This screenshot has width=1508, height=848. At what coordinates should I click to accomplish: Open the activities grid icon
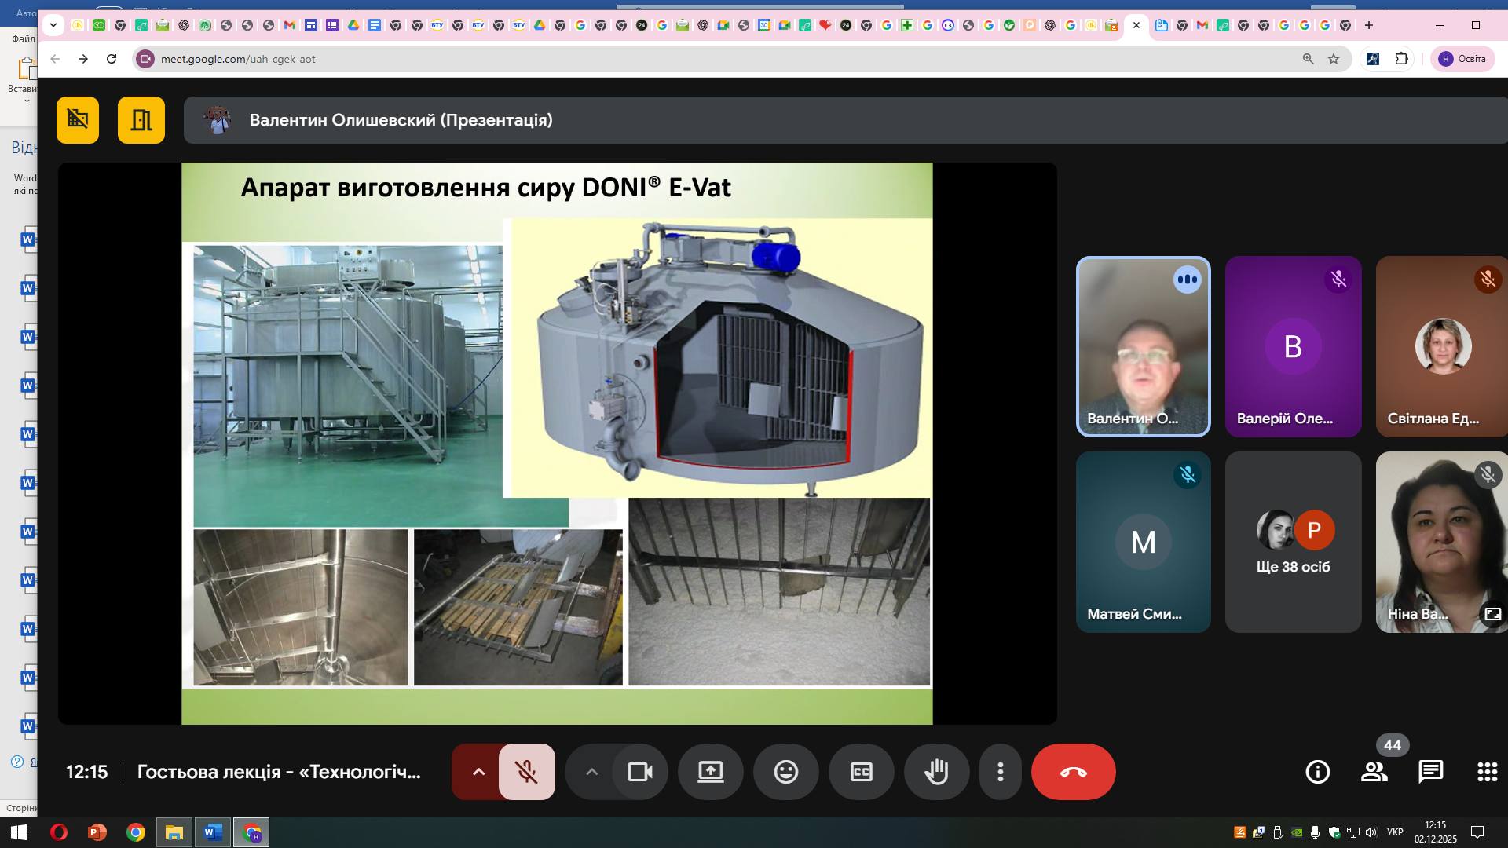coord(1487,772)
